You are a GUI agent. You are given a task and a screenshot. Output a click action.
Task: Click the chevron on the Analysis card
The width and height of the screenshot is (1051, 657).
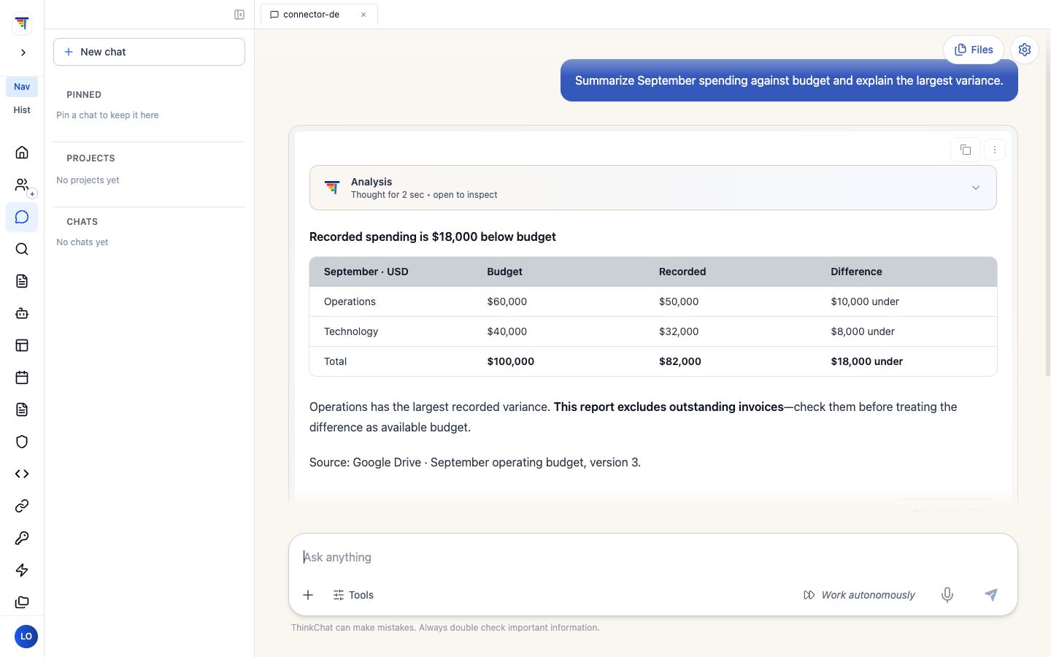(x=976, y=188)
